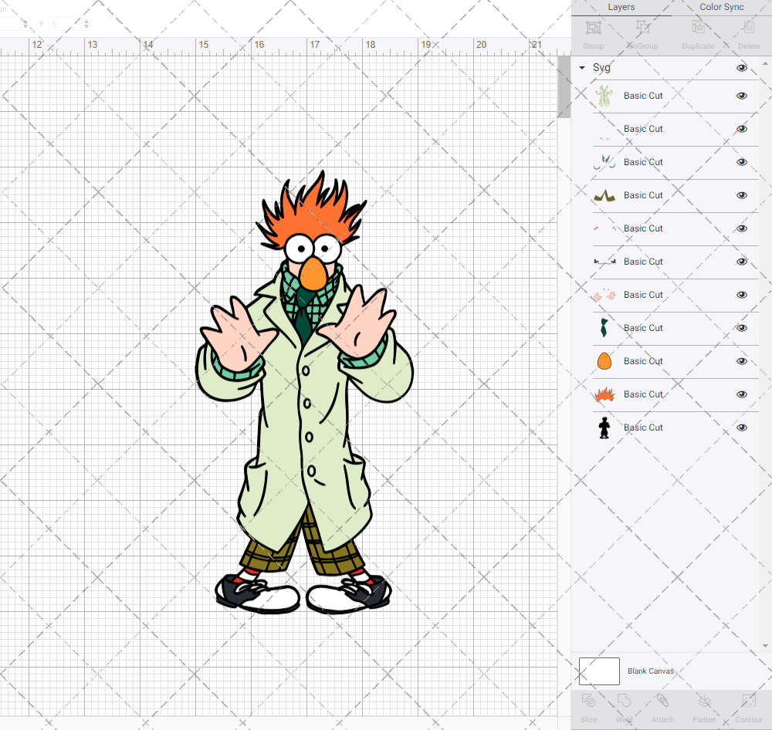Click the Svg group name
The width and height of the screenshot is (772, 730).
[x=601, y=68]
